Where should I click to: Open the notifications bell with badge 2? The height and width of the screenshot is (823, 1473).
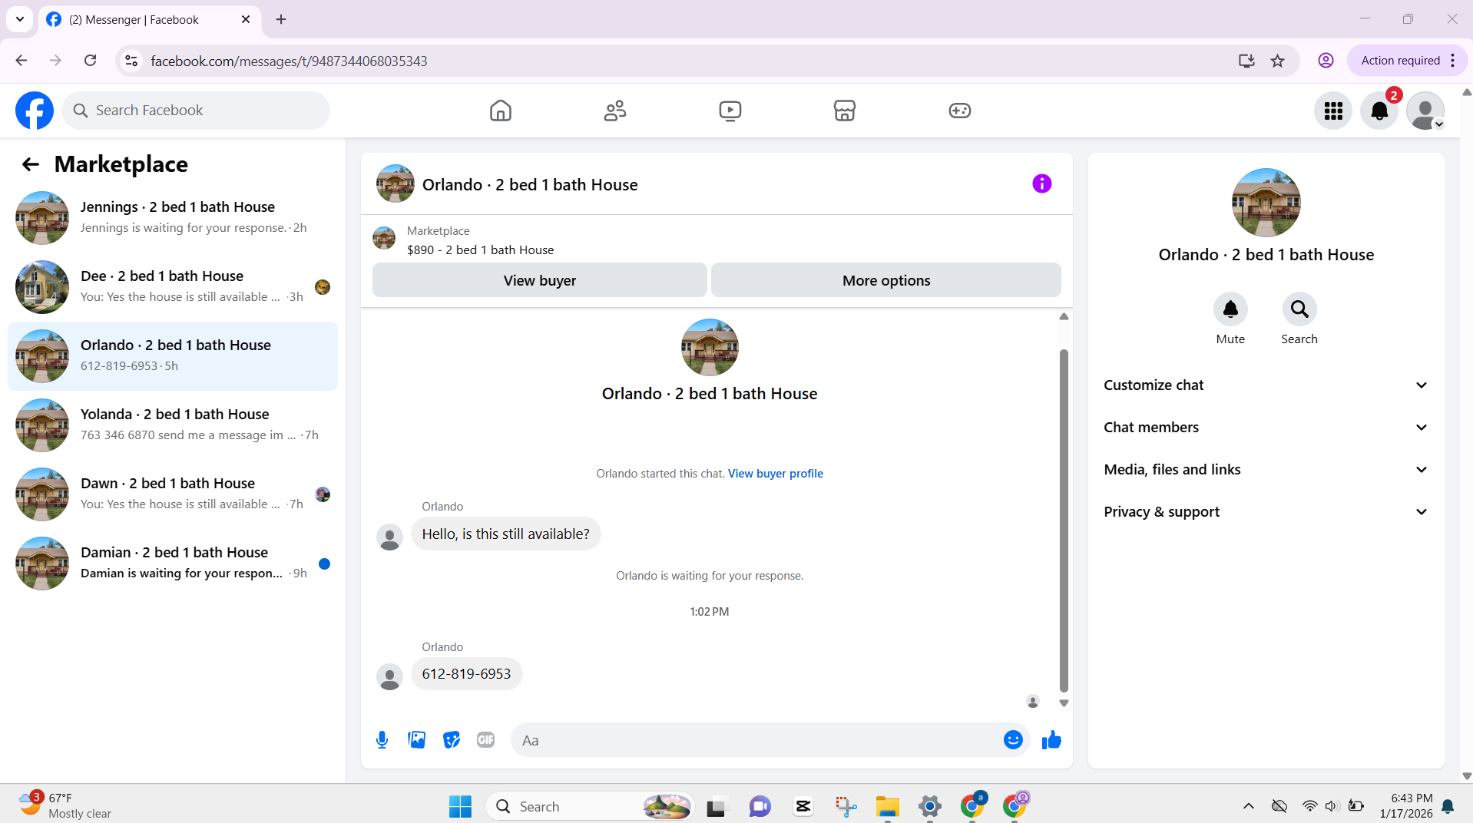(x=1379, y=111)
